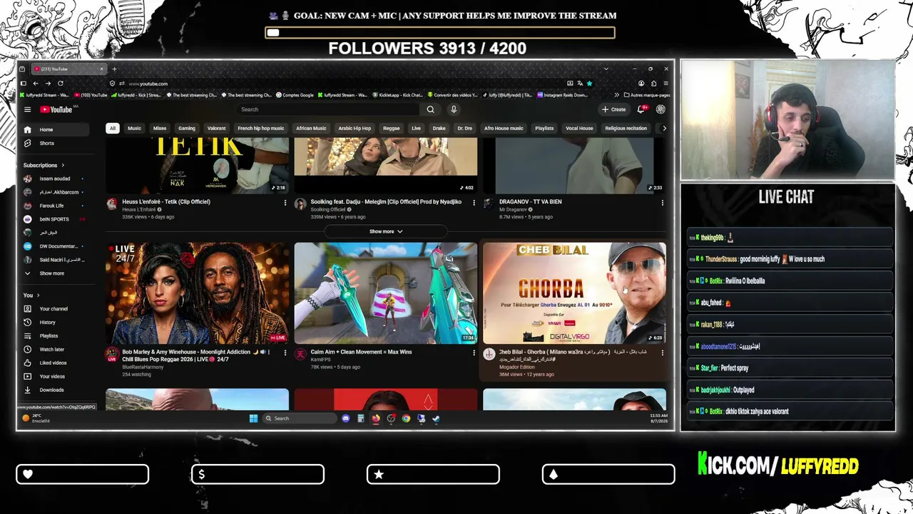Open YouTube notifications bell
Image resolution: width=913 pixels, height=514 pixels.
click(641, 109)
